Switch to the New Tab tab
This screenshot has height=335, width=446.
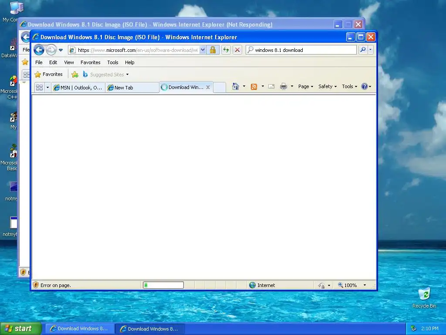pyautogui.click(x=132, y=87)
